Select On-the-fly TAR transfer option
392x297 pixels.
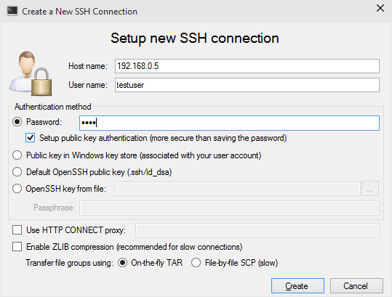122,263
